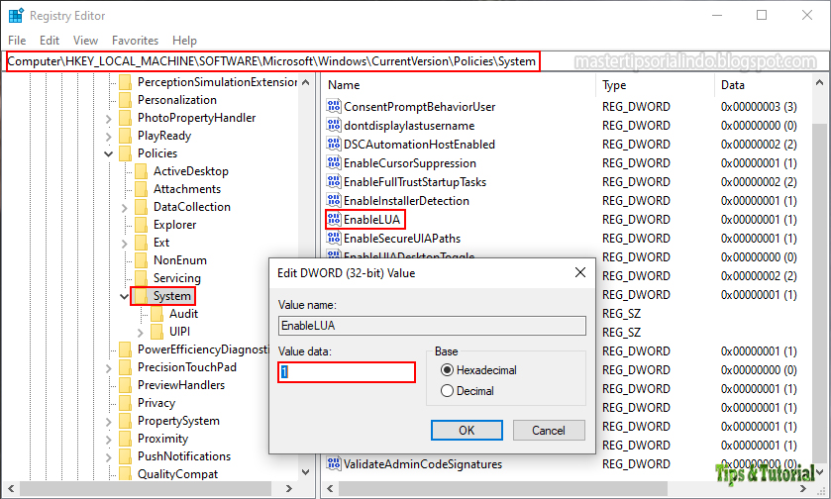Collapse the System key

pyautogui.click(x=125, y=296)
